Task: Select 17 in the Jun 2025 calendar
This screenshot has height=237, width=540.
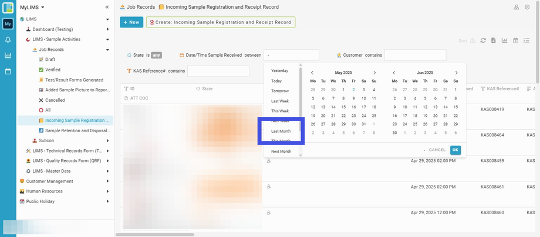Action: pos(404,116)
